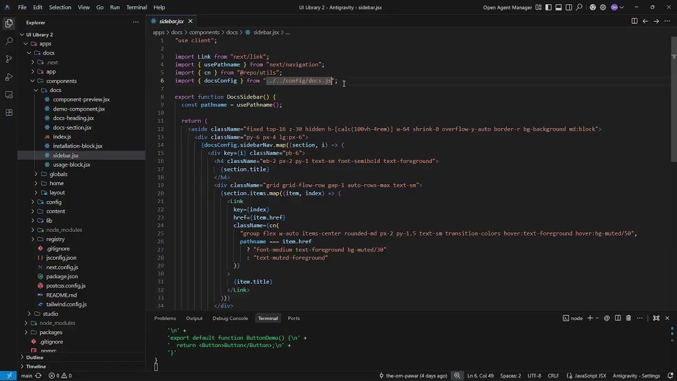
Task: Open the Source Control view
Action: (9, 59)
